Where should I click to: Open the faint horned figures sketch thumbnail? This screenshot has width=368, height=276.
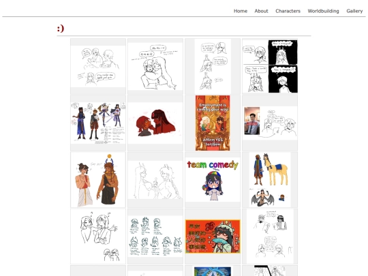tap(155, 180)
